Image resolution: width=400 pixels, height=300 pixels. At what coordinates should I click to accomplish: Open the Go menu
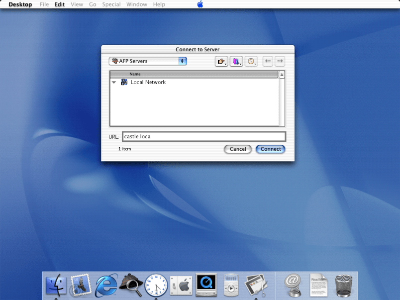point(93,4)
